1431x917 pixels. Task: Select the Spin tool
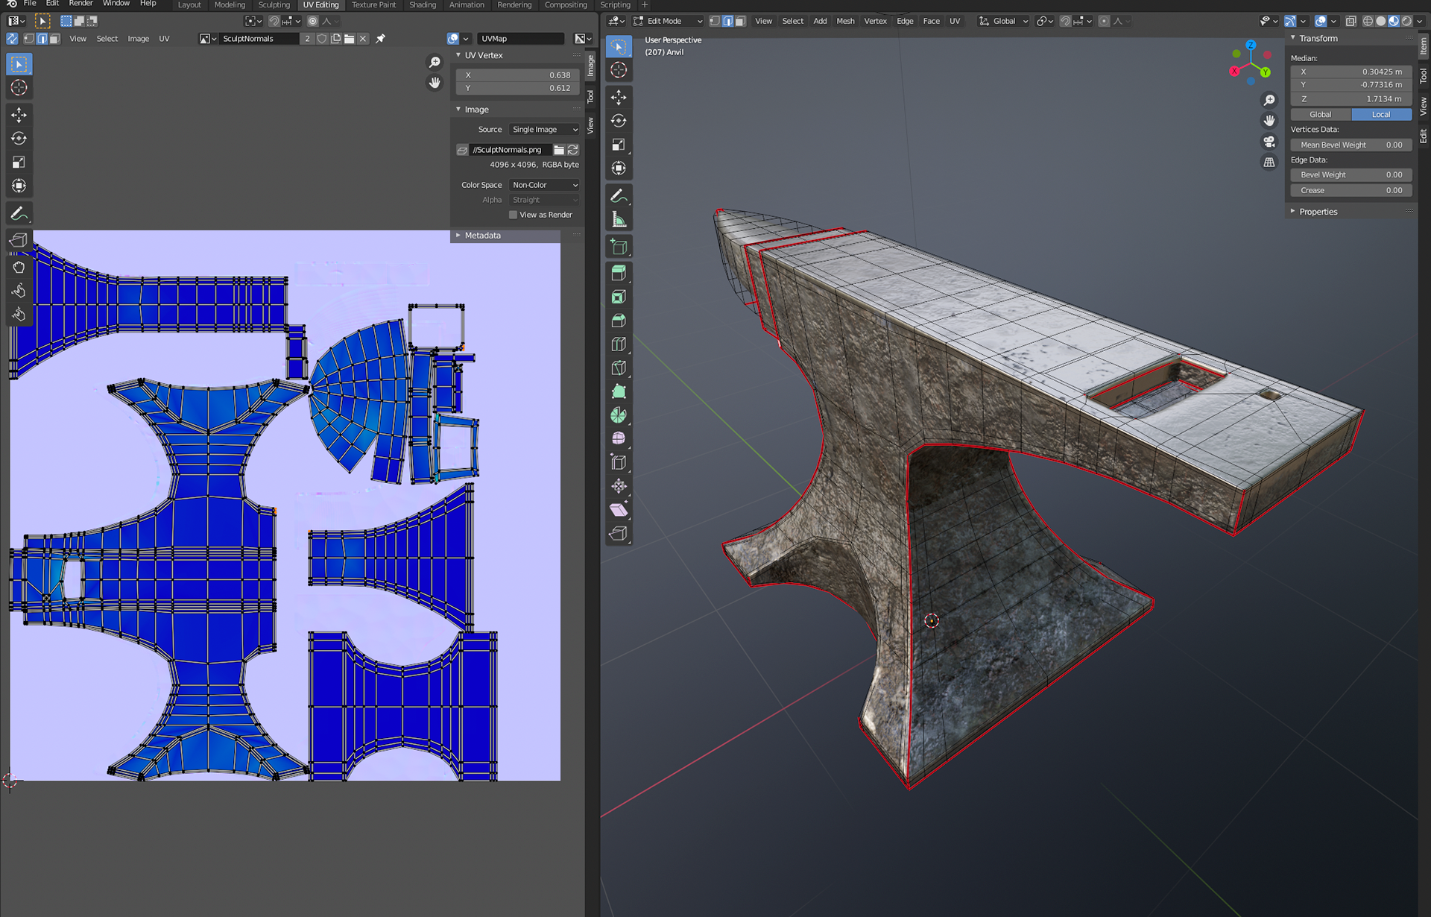[619, 415]
